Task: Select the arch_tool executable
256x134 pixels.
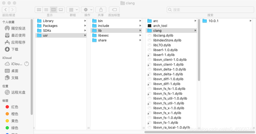Action: tap(171, 26)
